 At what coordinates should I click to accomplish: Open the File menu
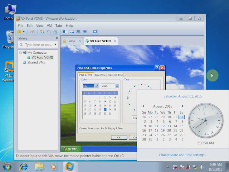21,25
